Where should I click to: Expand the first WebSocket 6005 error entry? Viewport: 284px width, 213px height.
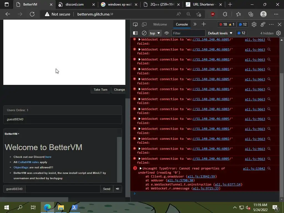pos(140,39)
